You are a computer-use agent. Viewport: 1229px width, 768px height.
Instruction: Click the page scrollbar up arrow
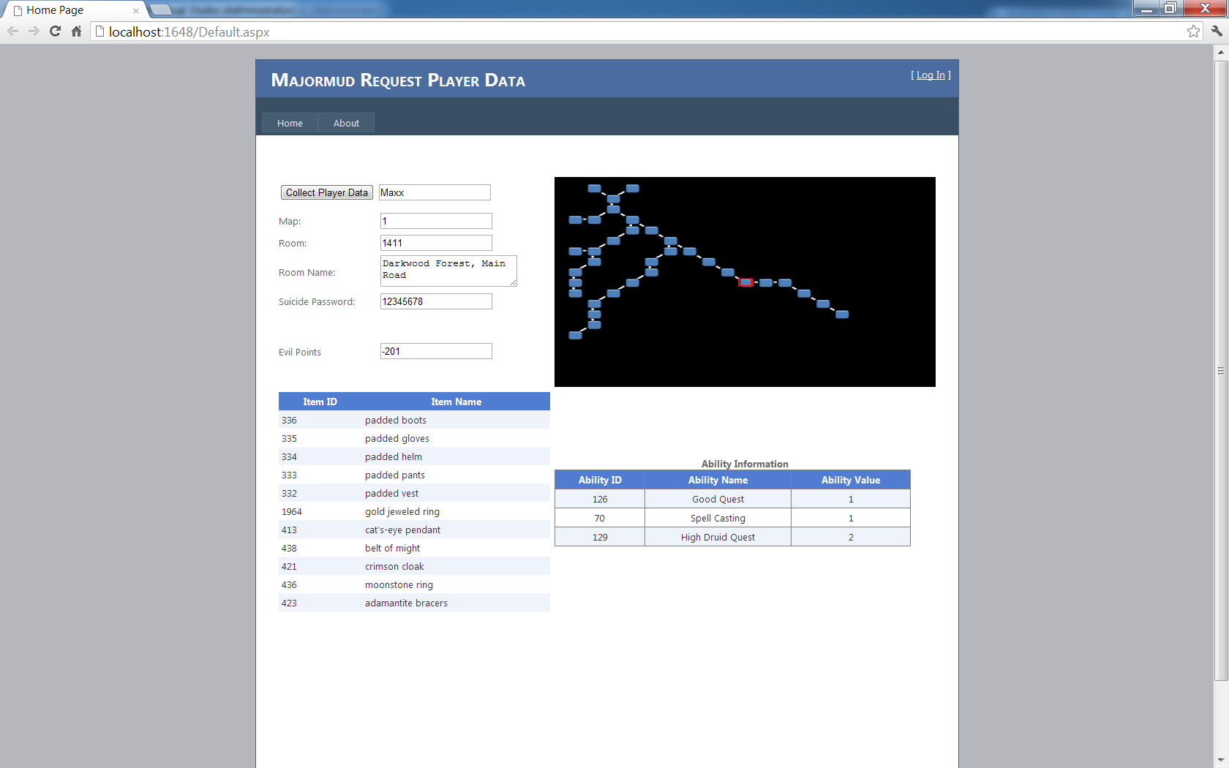[x=1221, y=52]
